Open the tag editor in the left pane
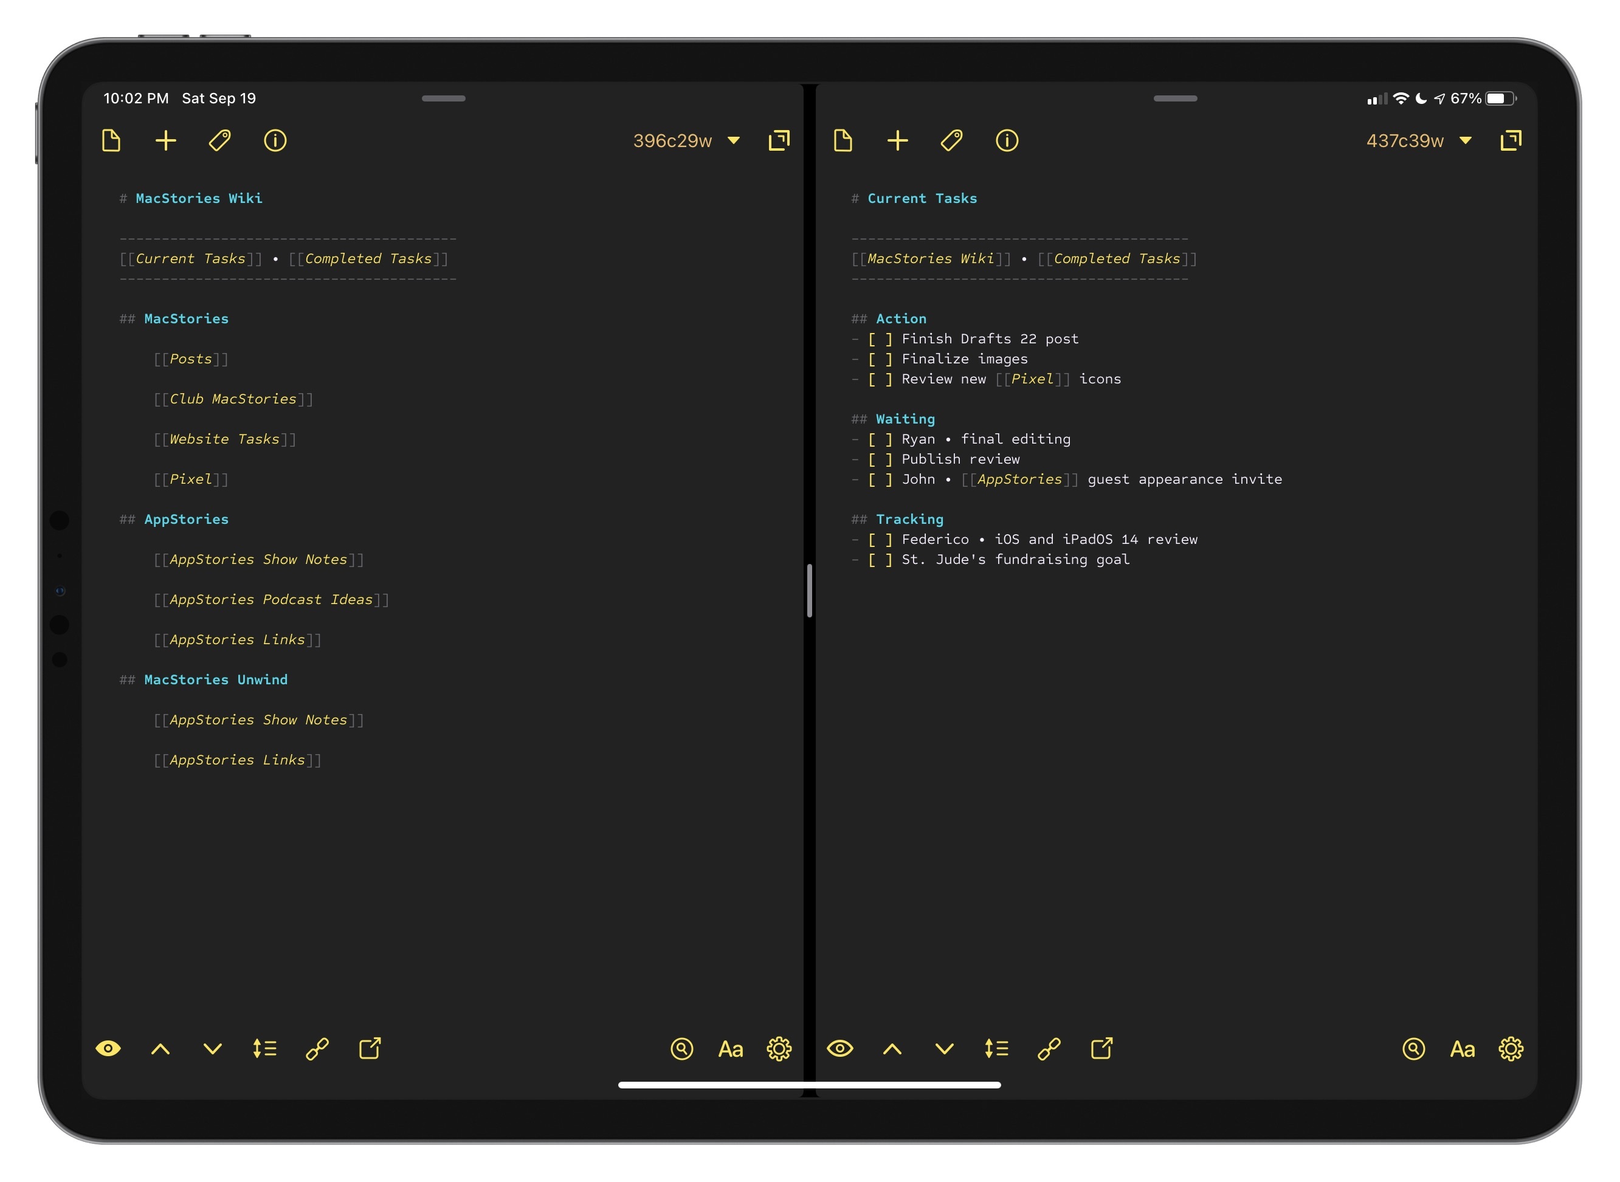Image resolution: width=1620 pixels, height=1182 pixels. pyautogui.click(x=219, y=141)
